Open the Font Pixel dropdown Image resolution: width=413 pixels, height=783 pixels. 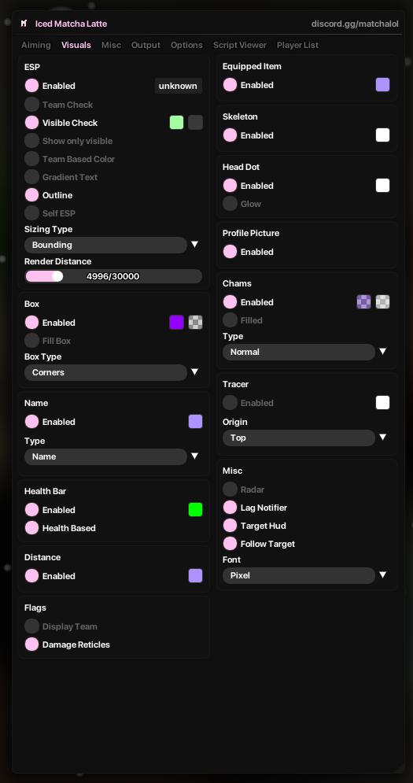click(299, 575)
